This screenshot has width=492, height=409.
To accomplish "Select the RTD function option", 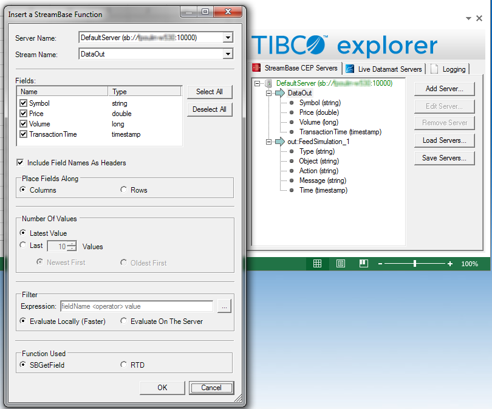I will click(x=124, y=365).
